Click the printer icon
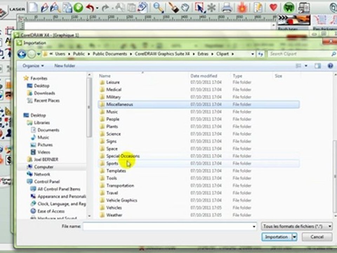 coord(227,8)
